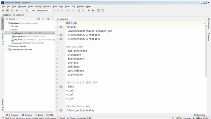This screenshot has width=211, height=119.
Task: Navigate forward with the right arrow icon
Action: pyautogui.click(x=21, y=11)
